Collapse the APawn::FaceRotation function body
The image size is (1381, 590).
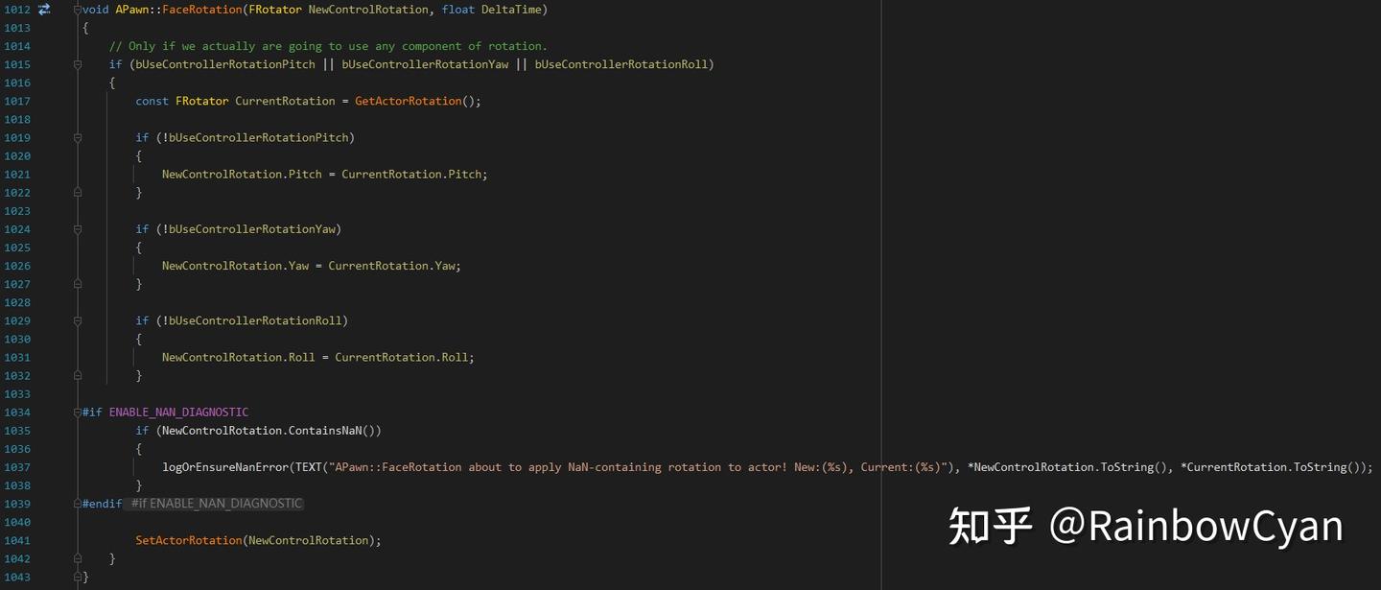point(78,9)
